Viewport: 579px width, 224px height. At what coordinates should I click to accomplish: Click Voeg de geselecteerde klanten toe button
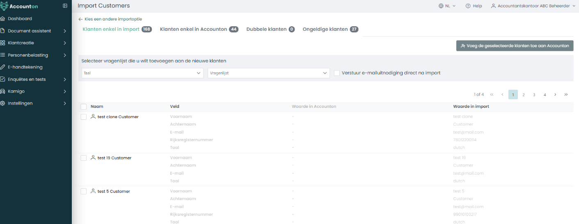point(515,46)
